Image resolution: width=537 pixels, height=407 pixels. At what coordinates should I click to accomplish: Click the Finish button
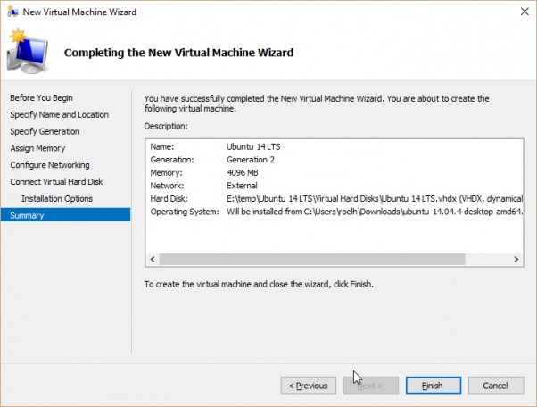(434, 386)
